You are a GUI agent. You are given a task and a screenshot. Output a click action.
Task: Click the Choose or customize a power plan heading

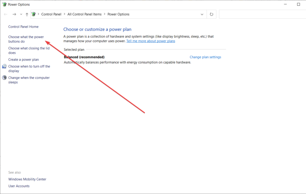[97, 29]
